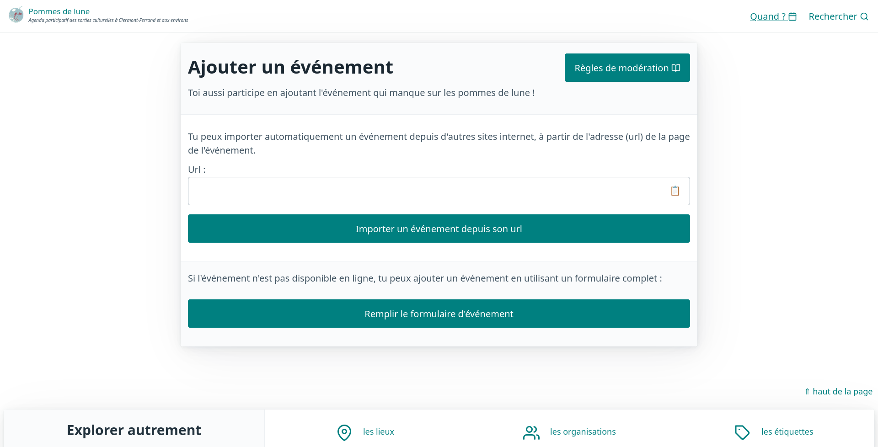878x447 pixels.
Task: Click the people icon for les organisations
Action: point(530,431)
